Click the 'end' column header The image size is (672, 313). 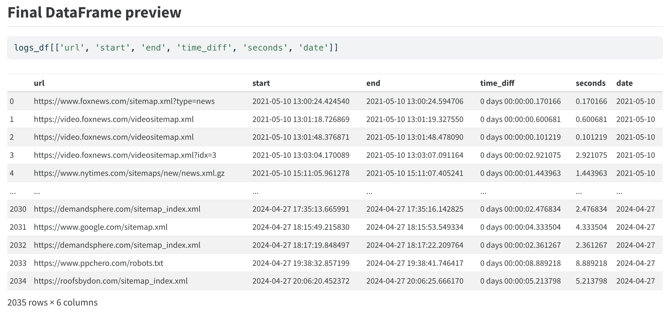click(x=373, y=83)
